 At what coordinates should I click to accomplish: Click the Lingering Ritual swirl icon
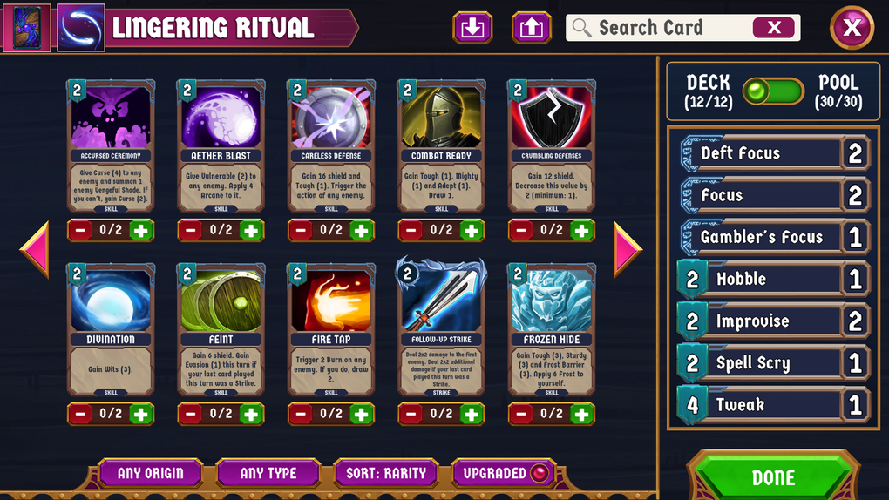80,27
